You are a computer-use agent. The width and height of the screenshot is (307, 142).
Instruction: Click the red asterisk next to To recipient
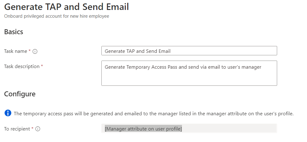click(32, 129)
